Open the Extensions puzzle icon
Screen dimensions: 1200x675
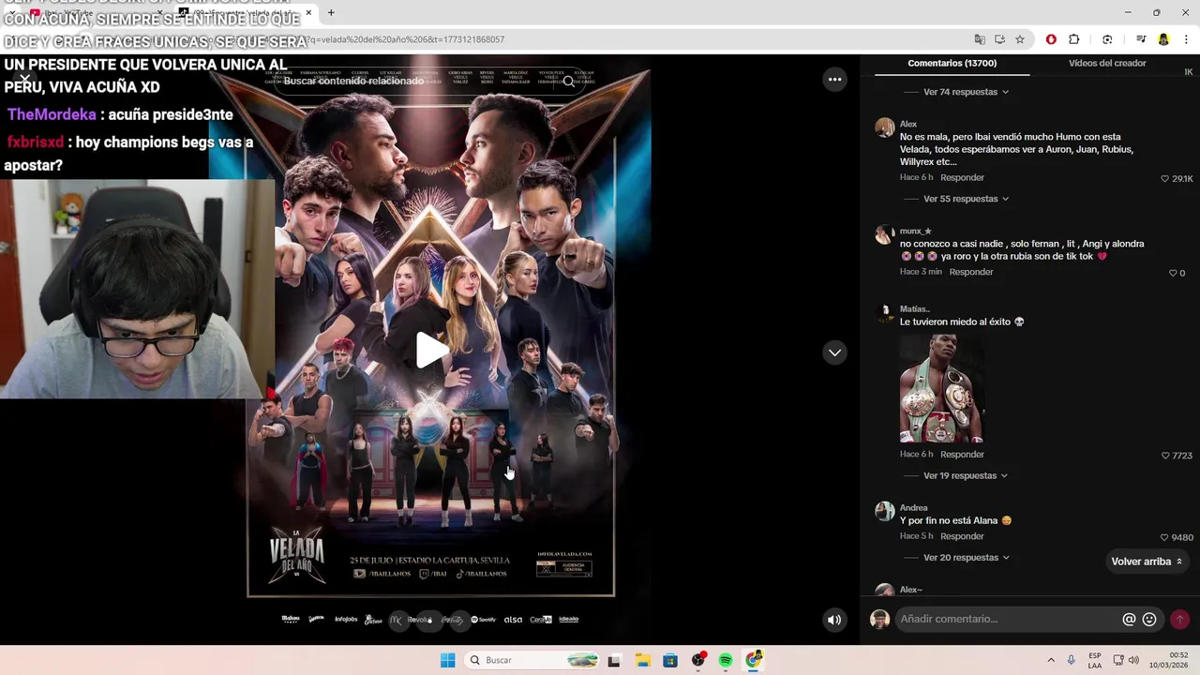pyautogui.click(x=1073, y=39)
